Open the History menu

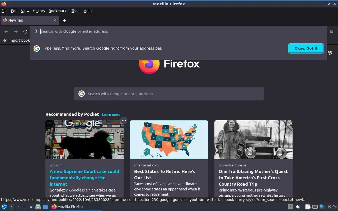[39, 11]
